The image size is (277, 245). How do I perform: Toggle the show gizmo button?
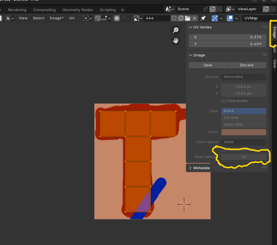click(215, 18)
